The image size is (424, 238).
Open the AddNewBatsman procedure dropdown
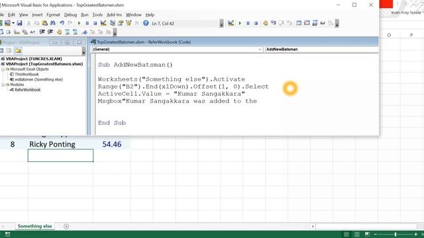(x=321, y=50)
